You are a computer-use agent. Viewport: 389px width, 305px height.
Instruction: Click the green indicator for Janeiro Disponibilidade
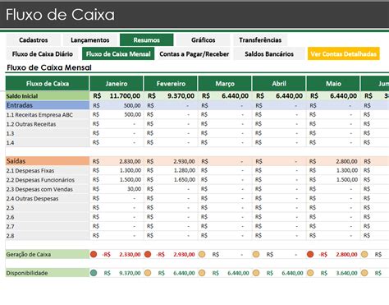[94, 273]
